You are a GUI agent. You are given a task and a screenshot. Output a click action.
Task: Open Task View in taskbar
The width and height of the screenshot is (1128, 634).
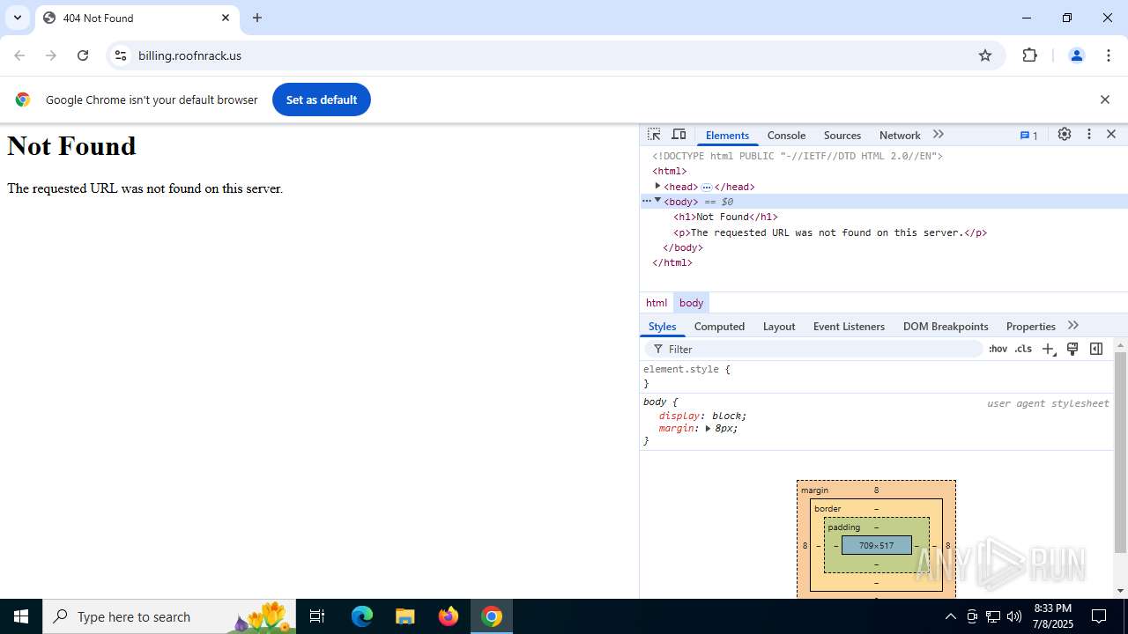tap(317, 616)
